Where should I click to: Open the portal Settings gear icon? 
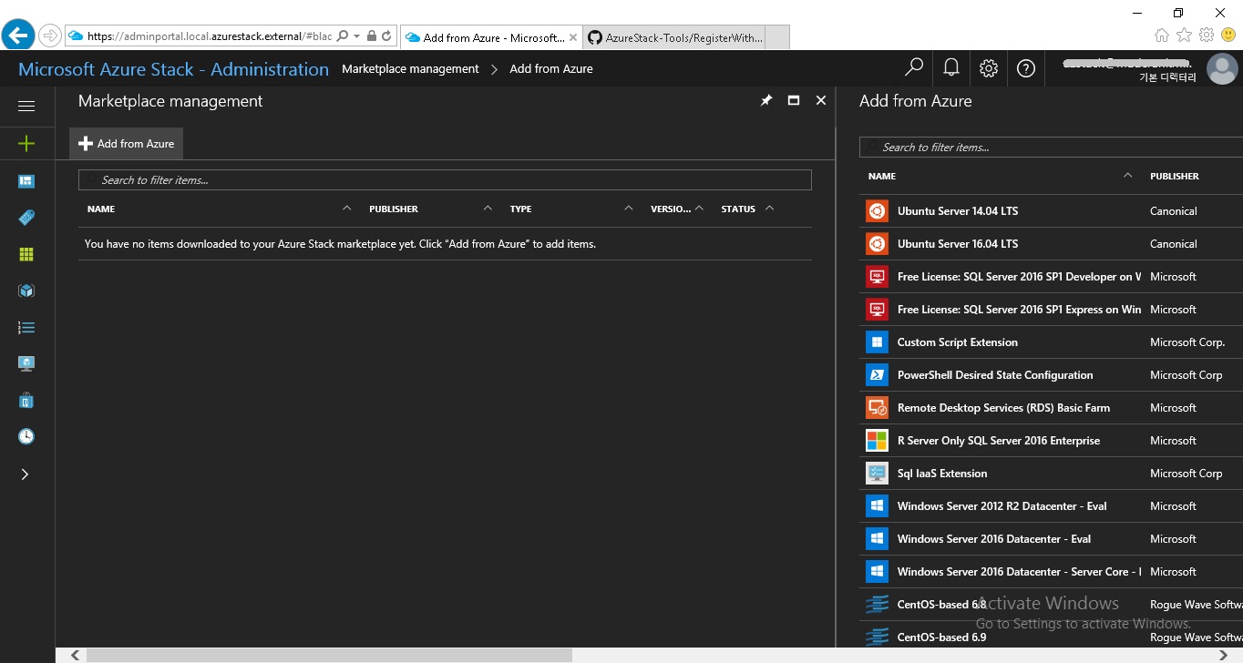989,68
